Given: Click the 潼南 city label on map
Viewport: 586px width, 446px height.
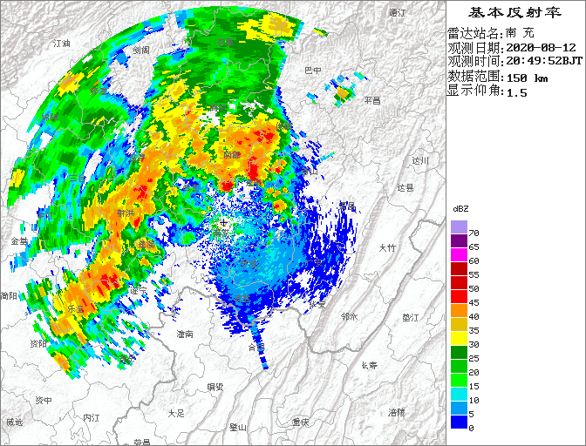Looking at the screenshot, I should click(x=185, y=334).
